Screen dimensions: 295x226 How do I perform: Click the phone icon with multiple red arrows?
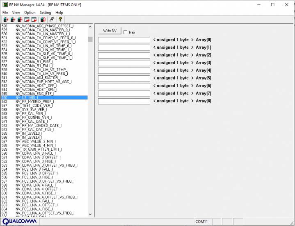pos(20,19)
